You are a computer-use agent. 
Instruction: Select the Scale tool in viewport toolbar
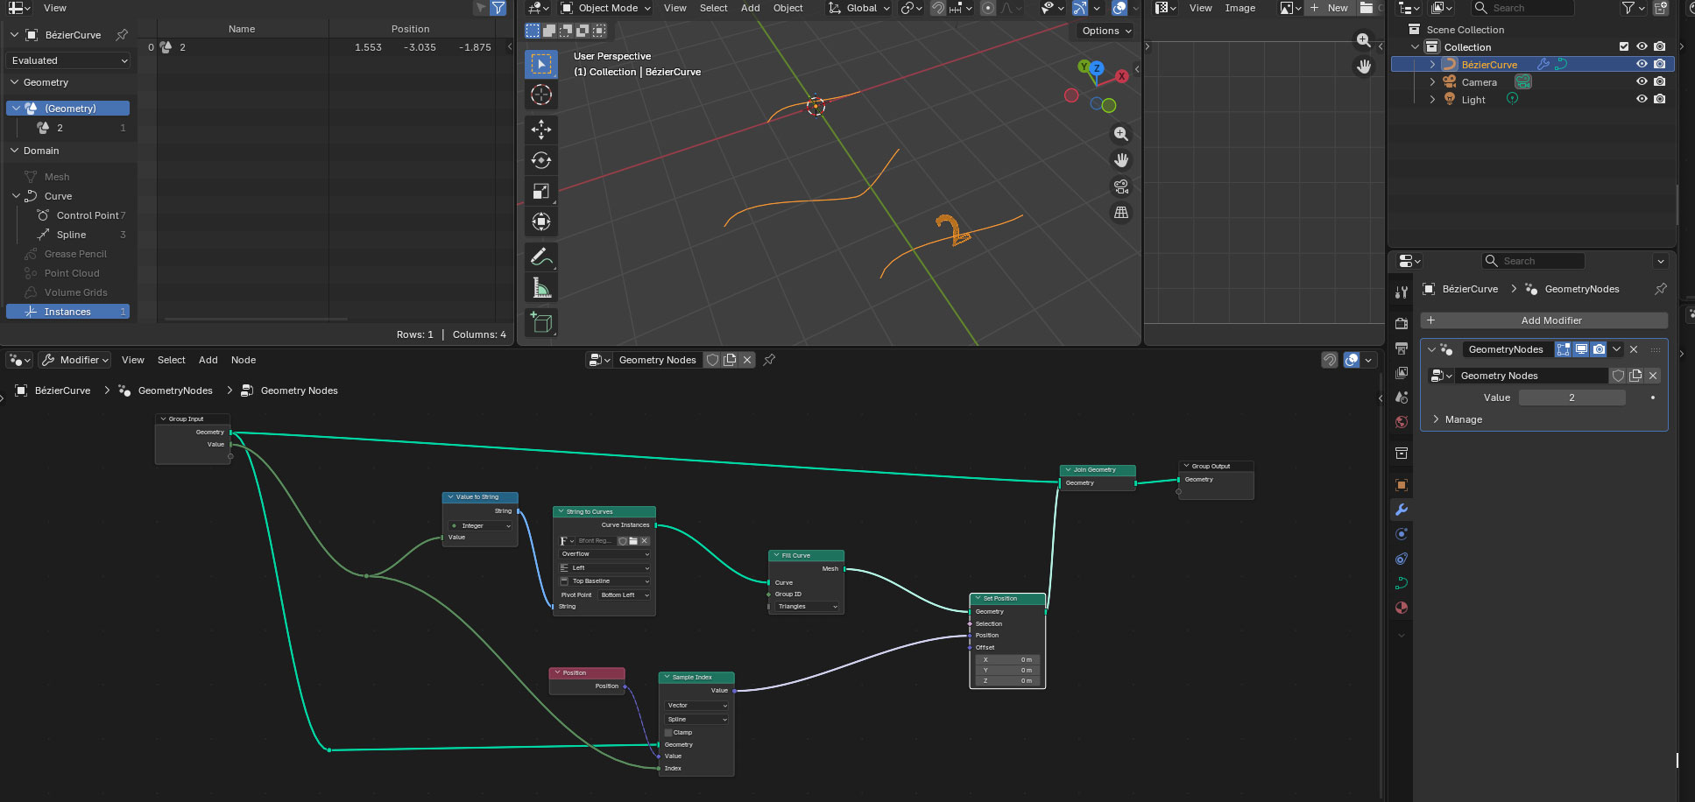541,191
